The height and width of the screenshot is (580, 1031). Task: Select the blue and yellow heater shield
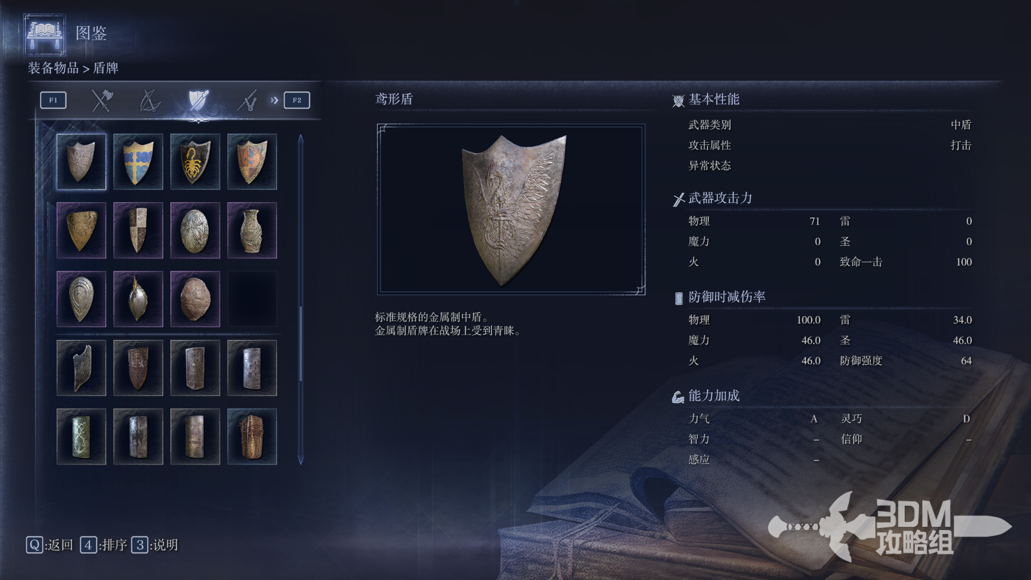click(138, 162)
